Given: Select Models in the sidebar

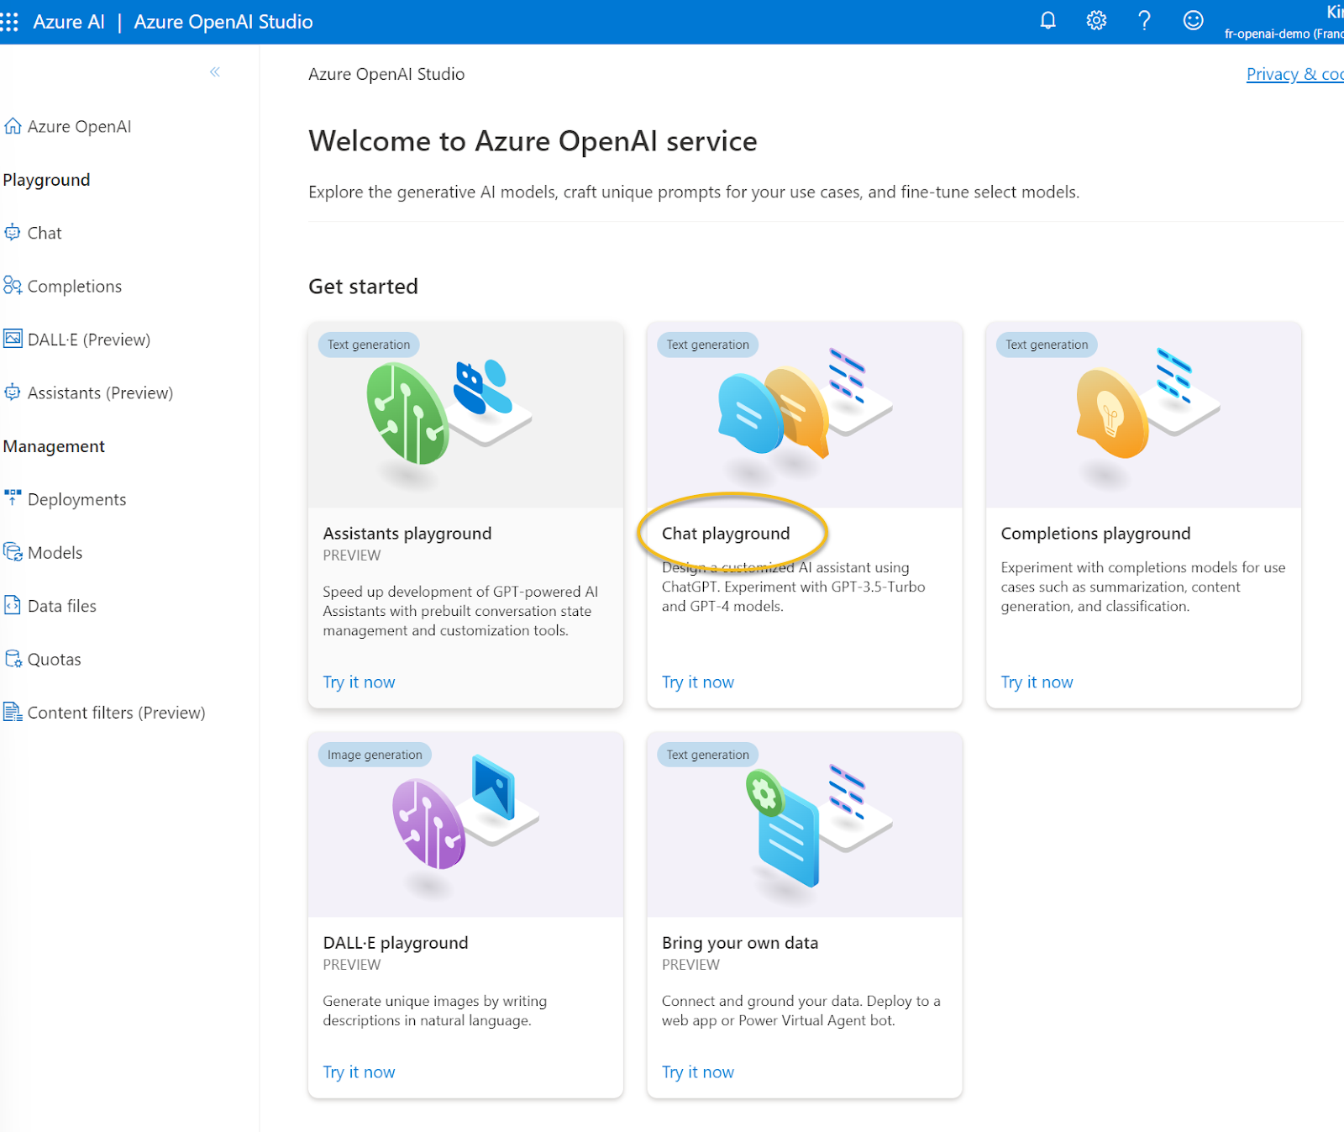Looking at the screenshot, I should coord(55,552).
